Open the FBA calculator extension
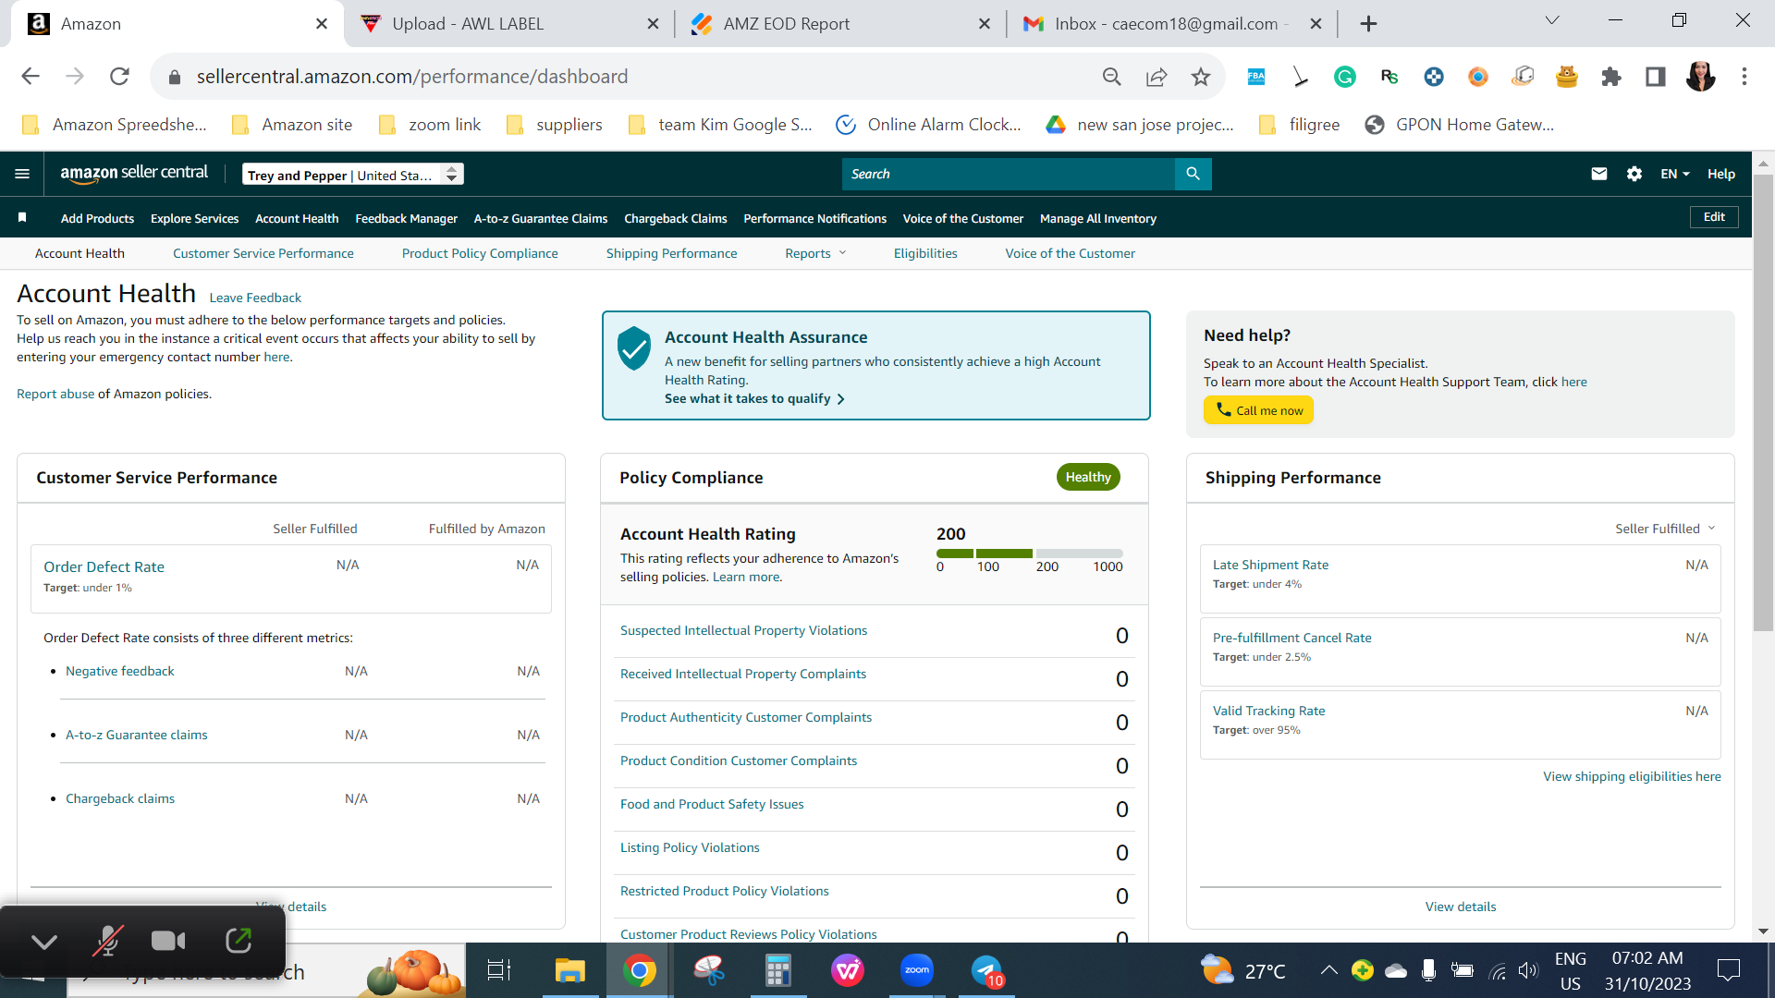Viewport: 1775px width, 998px height. tap(1256, 77)
